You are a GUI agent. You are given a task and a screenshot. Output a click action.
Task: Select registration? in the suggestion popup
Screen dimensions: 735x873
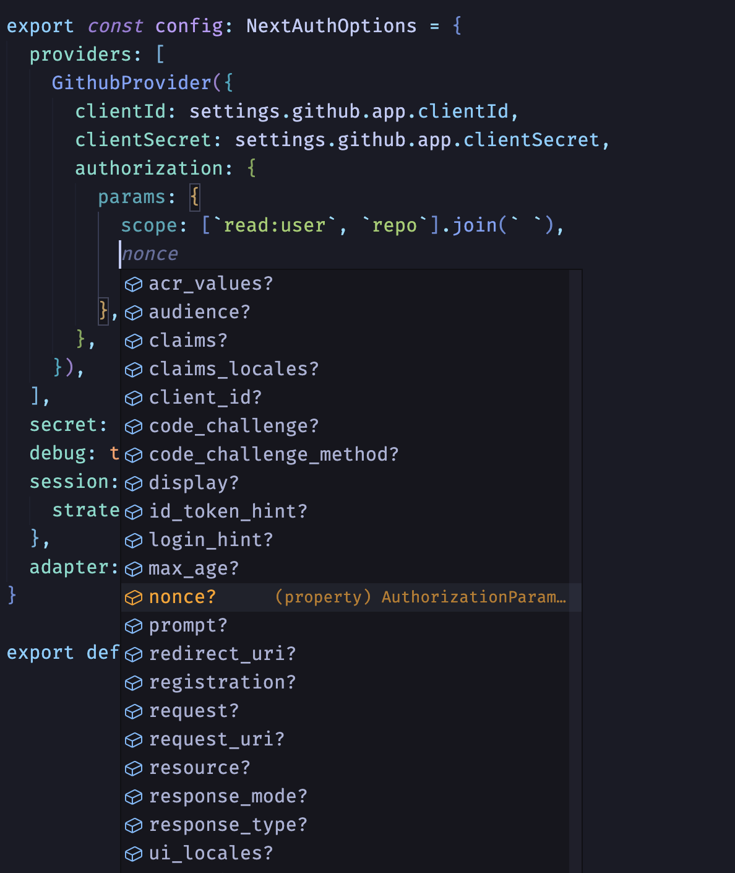[221, 683]
